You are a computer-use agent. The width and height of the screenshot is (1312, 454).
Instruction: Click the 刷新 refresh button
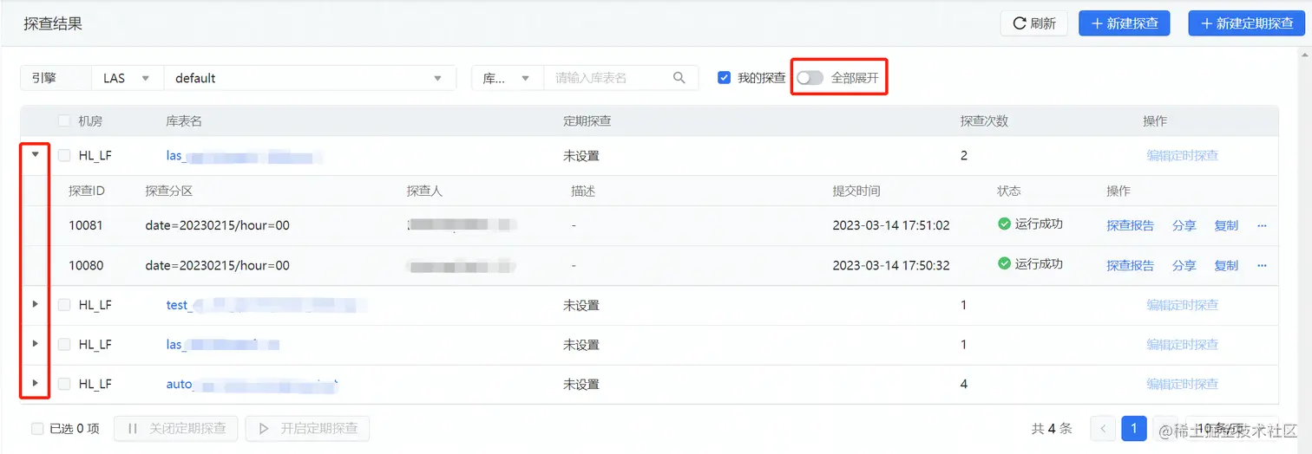[1035, 23]
